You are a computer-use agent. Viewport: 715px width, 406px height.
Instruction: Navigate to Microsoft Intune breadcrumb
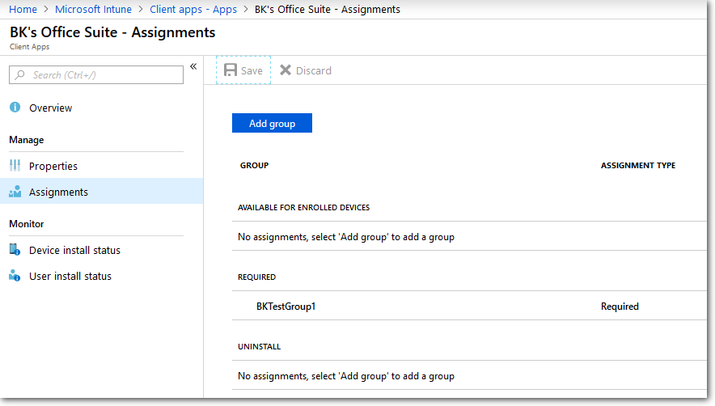click(x=93, y=10)
